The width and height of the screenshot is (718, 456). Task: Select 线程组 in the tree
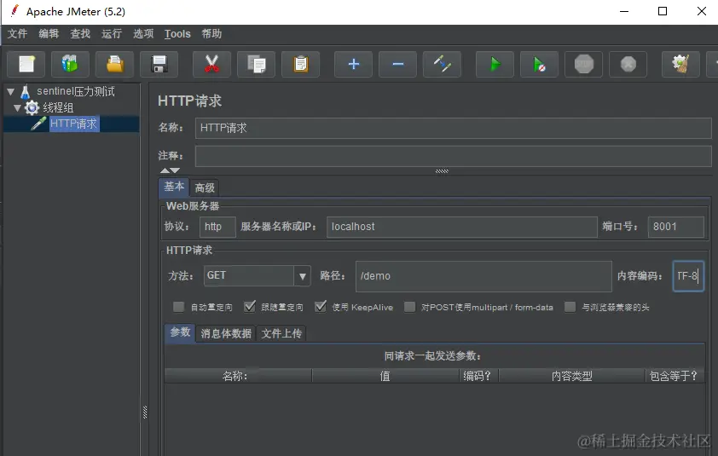(58, 108)
